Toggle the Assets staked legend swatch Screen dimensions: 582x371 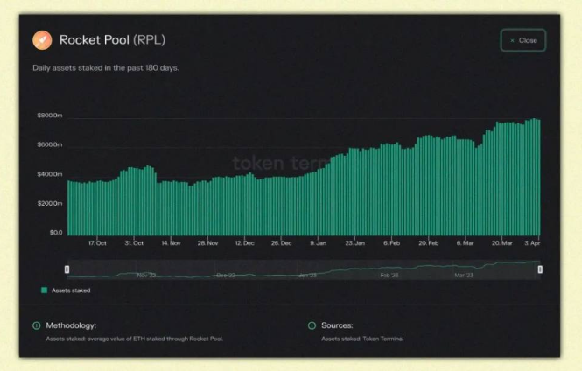pyautogui.click(x=44, y=290)
